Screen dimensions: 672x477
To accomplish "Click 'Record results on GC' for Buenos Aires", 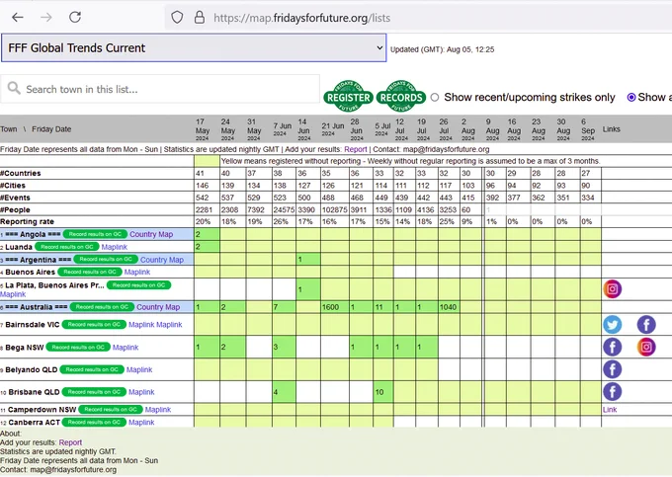I will coord(90,272).
